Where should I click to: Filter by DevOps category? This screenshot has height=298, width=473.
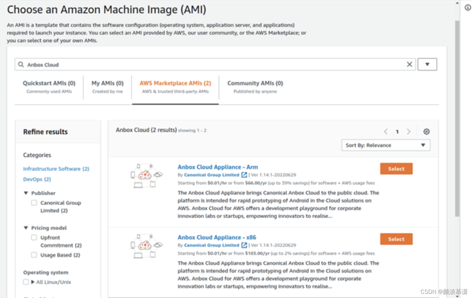tap(37, 179)
